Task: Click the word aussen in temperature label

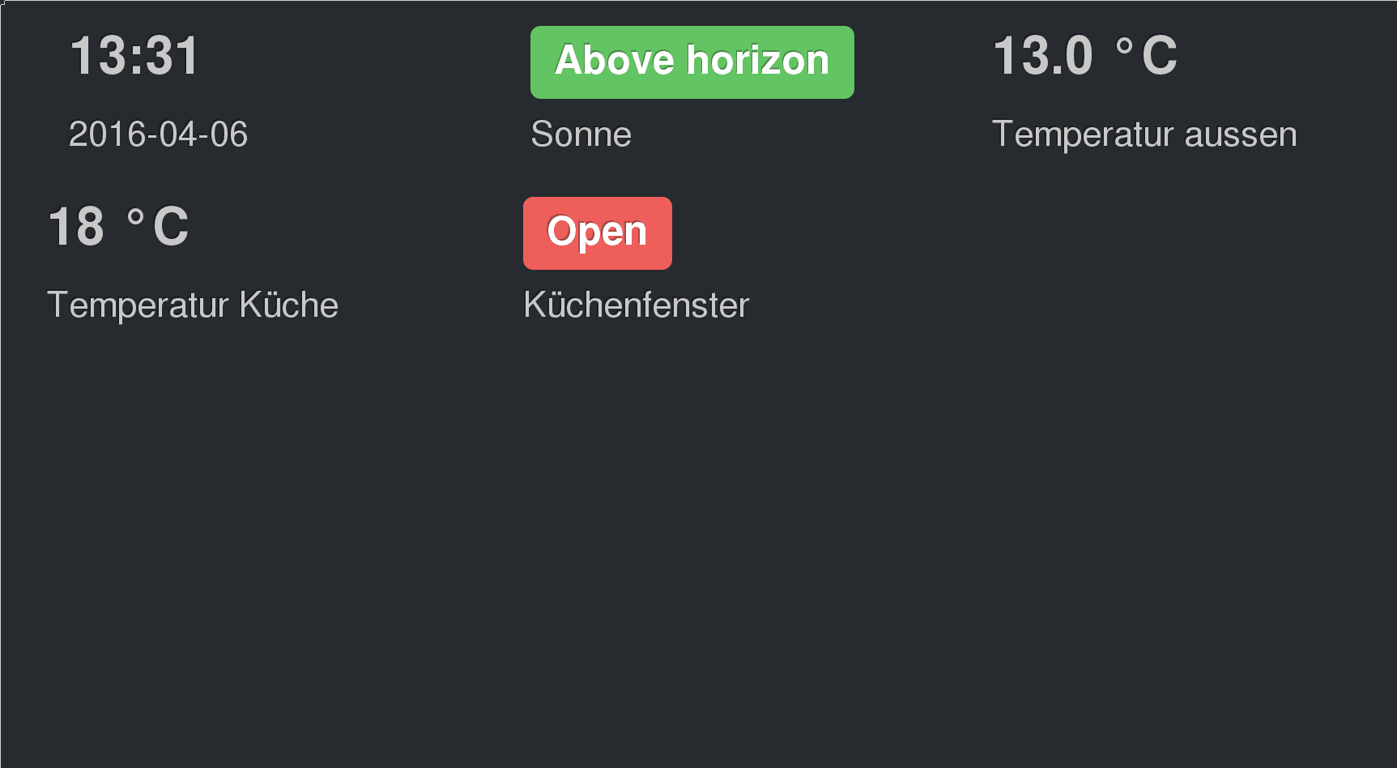Action: (x=1240, y=134)
